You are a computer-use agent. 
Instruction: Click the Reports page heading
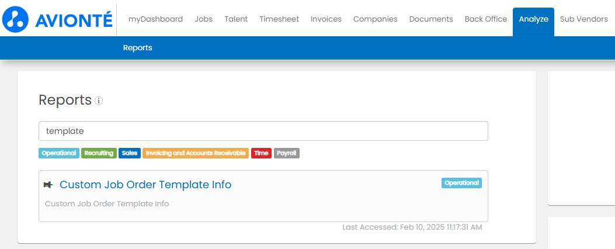point(65,100)
